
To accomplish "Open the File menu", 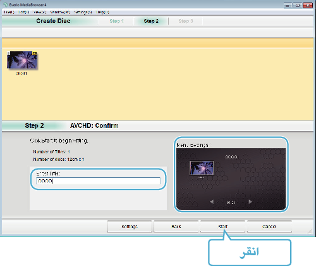I will (9, 12).
